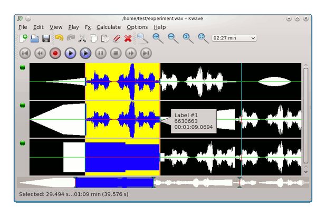This screenshot has height=207, width=326.
Task: Toggle the third track's green lamp
Action: coord(23,143)
